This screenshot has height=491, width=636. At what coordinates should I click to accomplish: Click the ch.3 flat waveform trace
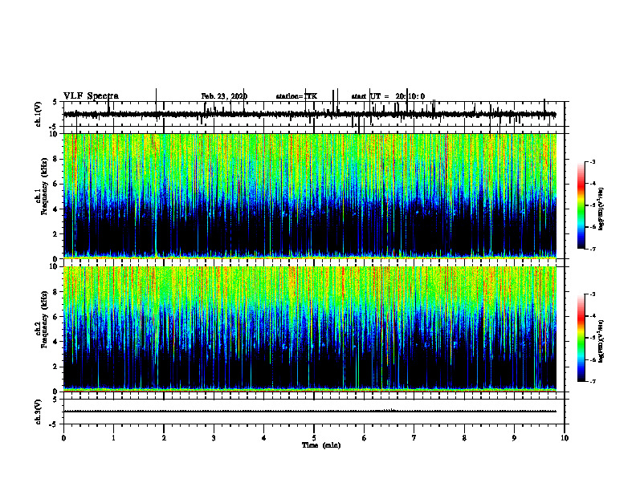(x=310, y=412)
